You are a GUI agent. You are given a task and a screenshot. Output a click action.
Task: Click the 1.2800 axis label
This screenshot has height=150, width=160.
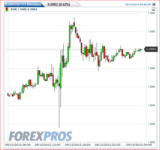[151, 142]
